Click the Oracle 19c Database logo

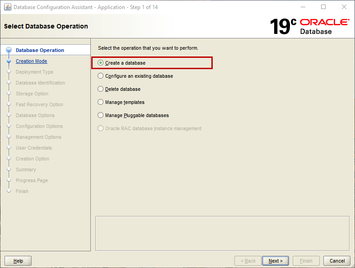tap(309, 27)
